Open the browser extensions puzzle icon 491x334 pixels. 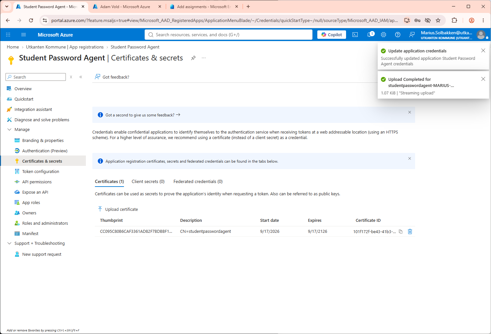click(454, 20)
